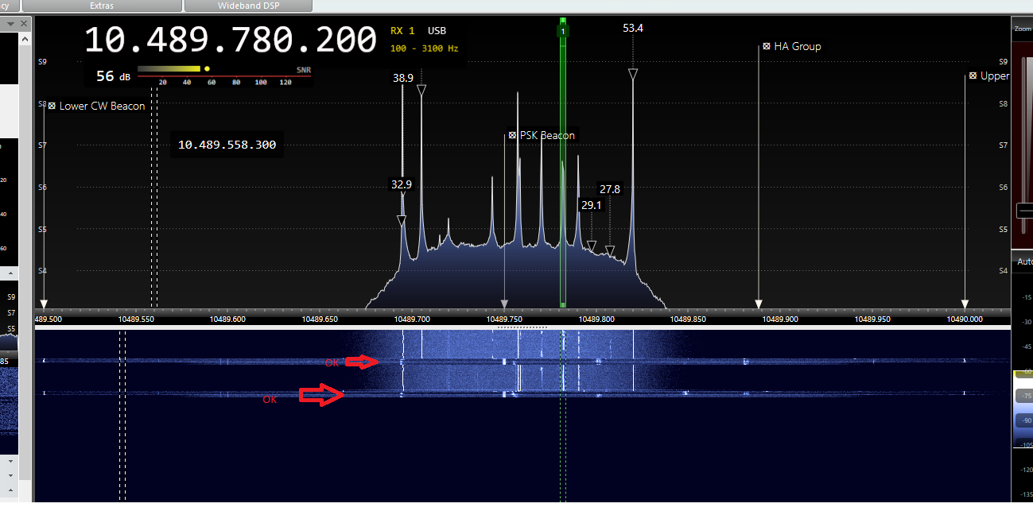Click the 32.9 peak marker triangle
The height and width of the screenshot is (515, 1033).
tap(402, 220)
